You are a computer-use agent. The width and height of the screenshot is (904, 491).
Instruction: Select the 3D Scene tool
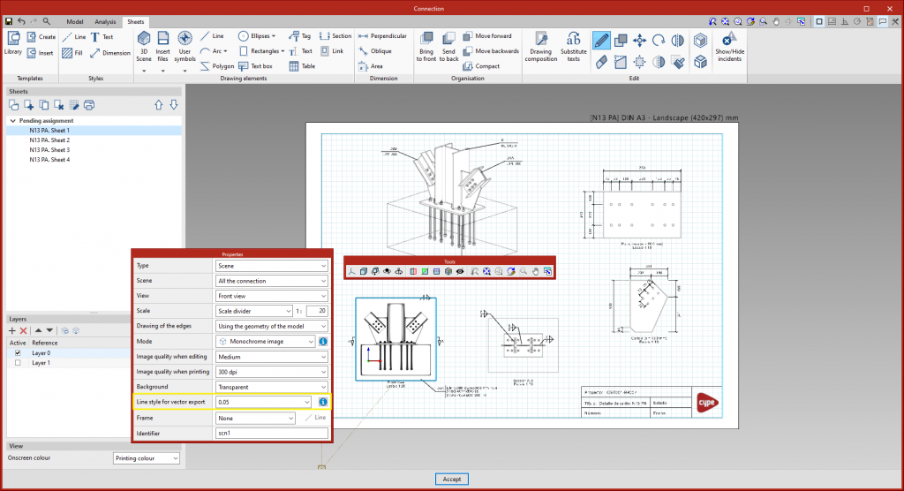(x=144, y=44)
